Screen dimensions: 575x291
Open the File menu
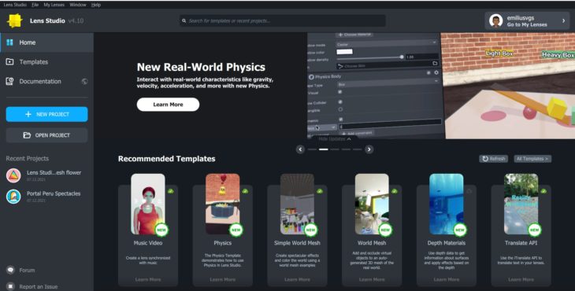(35, 5)
